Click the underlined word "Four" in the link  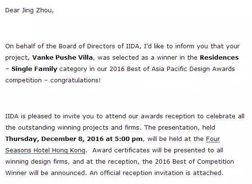pos(213,139)
